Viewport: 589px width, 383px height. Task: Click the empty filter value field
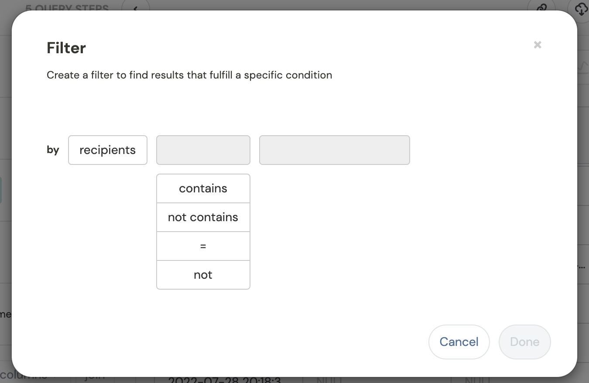(335, 150)
